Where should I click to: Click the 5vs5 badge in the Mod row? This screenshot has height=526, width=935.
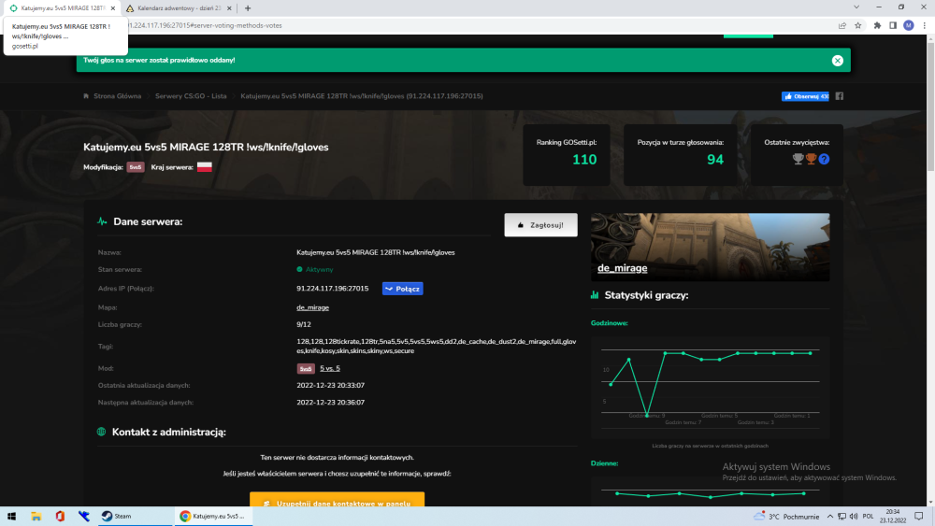coord(306,369)
